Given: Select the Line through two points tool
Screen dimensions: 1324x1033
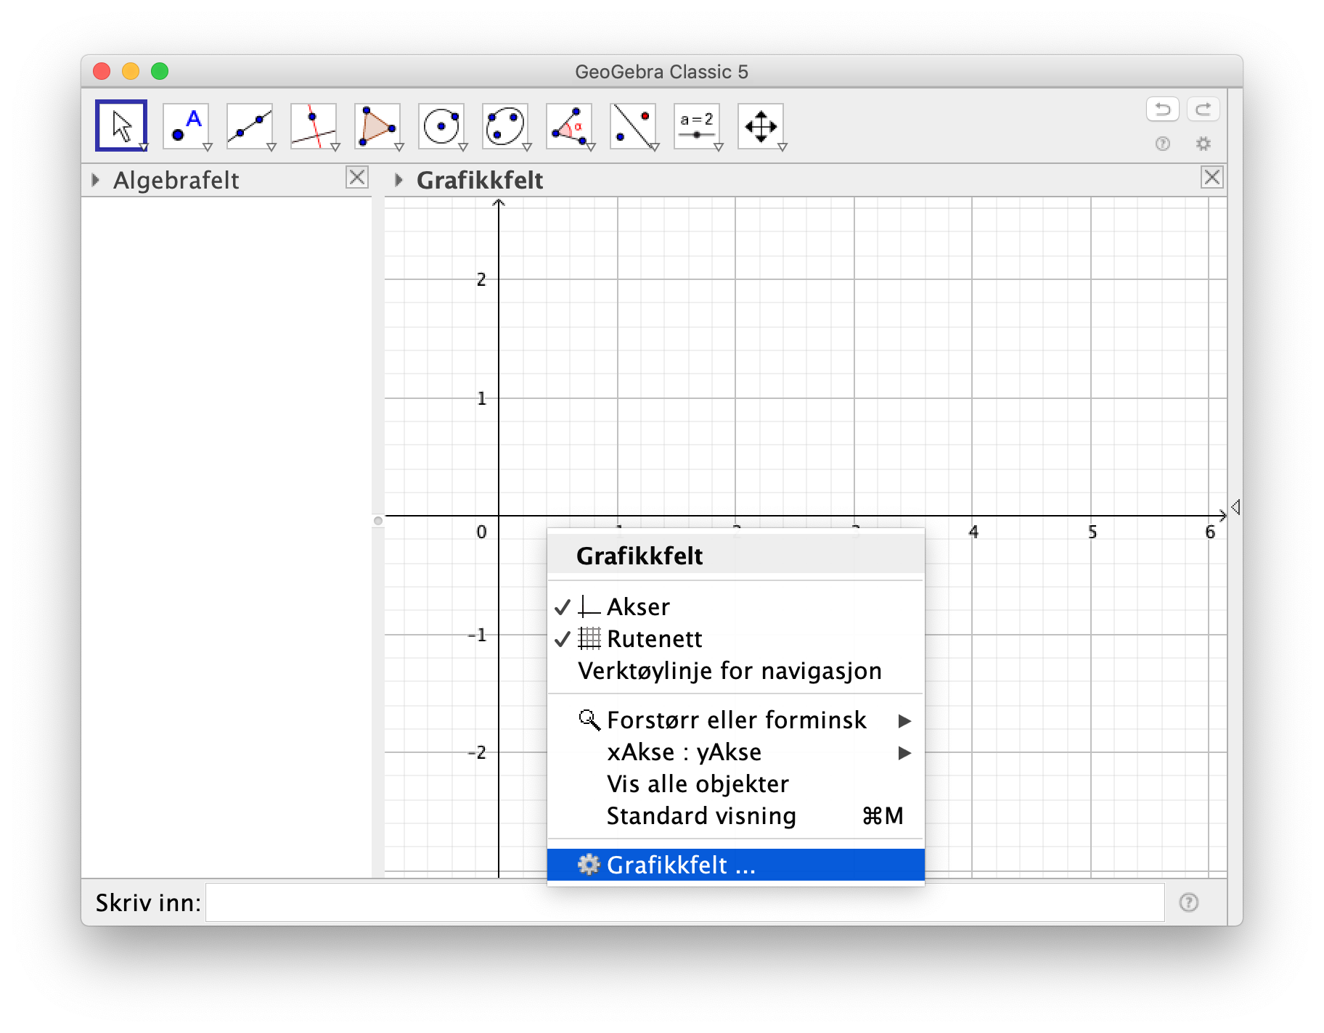Looking at the screenshot, I should (x=250, y=125).
